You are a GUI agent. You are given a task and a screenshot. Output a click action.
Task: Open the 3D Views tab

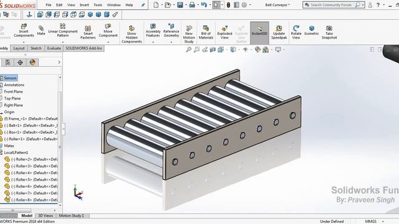click(46, 216)
